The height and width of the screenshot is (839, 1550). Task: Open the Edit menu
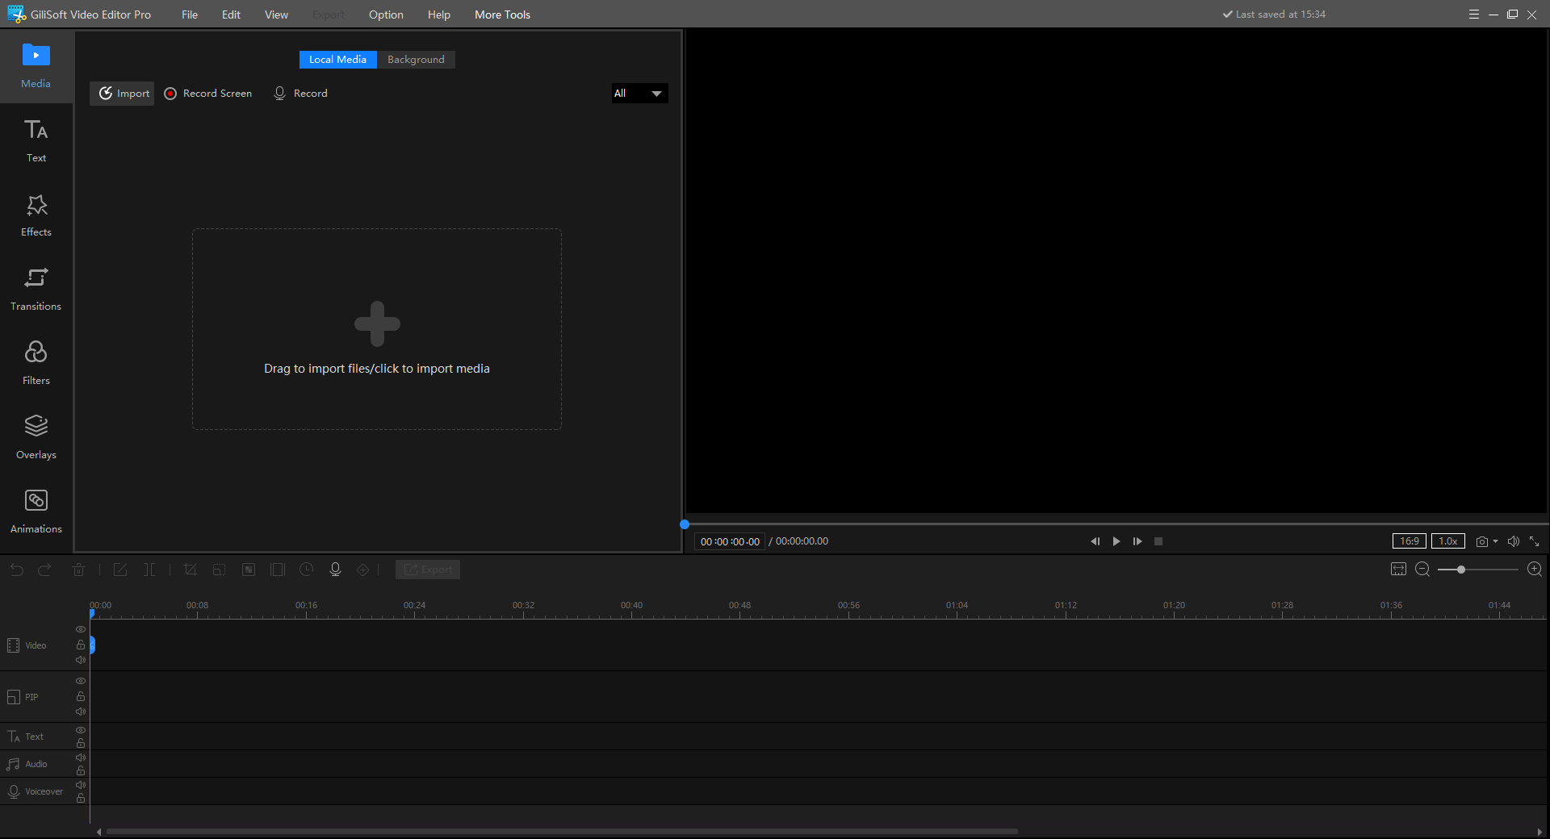tap(231, 15)
